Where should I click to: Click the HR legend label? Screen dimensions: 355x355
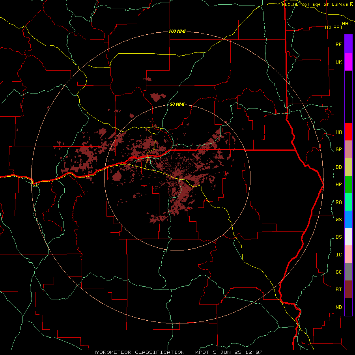(338, 185)
